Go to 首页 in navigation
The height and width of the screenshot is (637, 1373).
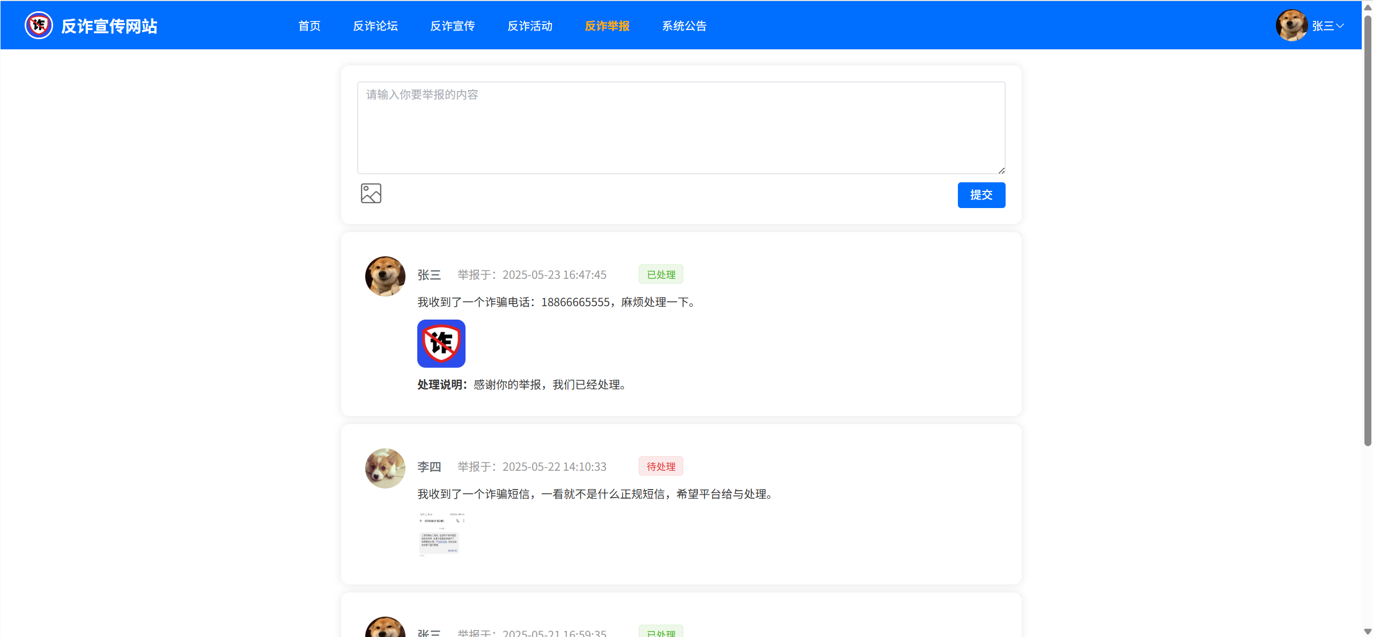pos(309,26)
